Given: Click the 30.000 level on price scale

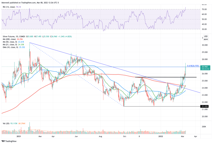Looking at the screenshot, I should click(204, 45).
